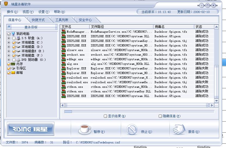
Task: Expand the 本地磁盘 (C:) tree node
Action: click(9, 42)
